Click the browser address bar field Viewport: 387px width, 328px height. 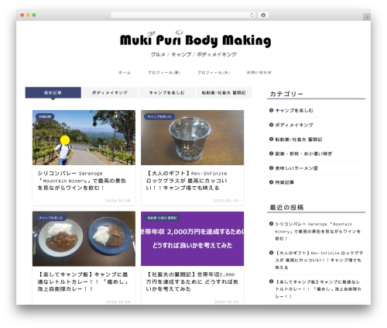click(x=183, y=15)
